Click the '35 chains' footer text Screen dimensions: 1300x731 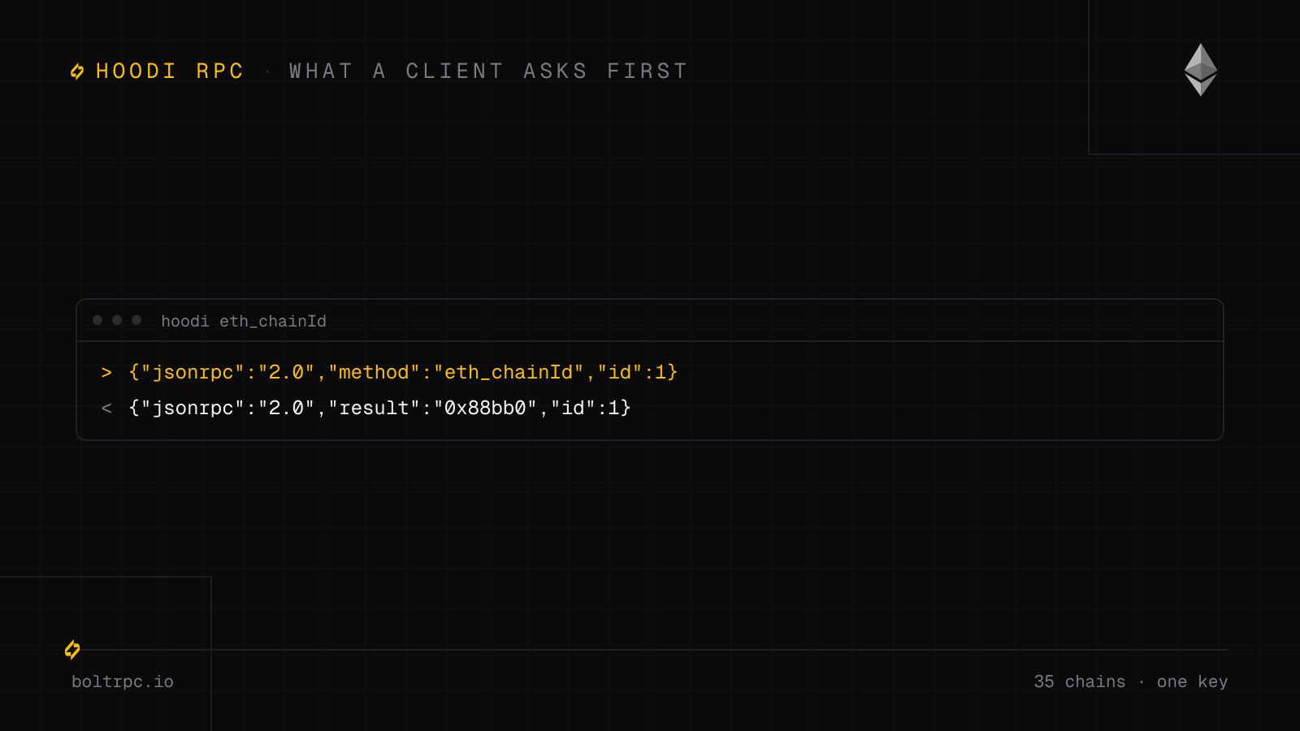(1080, 681)
